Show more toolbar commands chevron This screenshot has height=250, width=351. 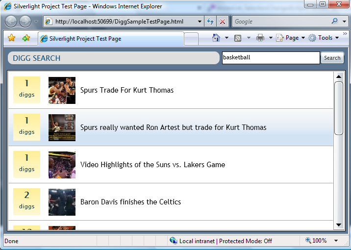point(345,33)
